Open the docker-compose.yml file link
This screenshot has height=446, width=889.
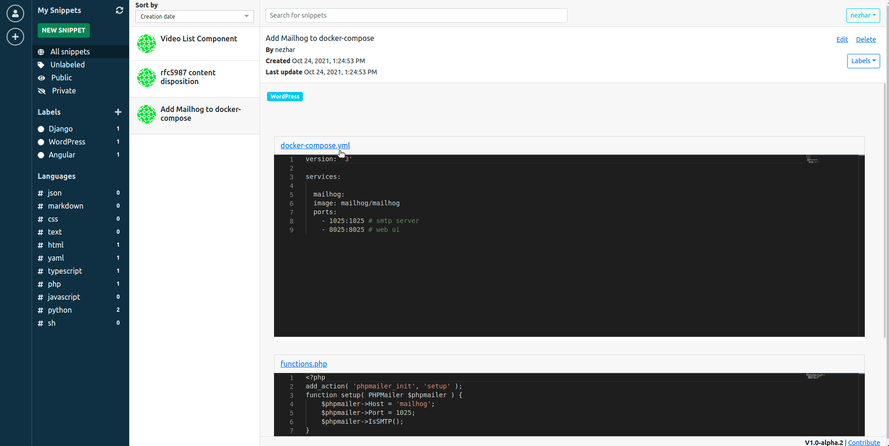(315, 145)
